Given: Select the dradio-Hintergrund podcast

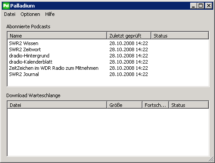Looking at the screenshot, I should 29,56.
